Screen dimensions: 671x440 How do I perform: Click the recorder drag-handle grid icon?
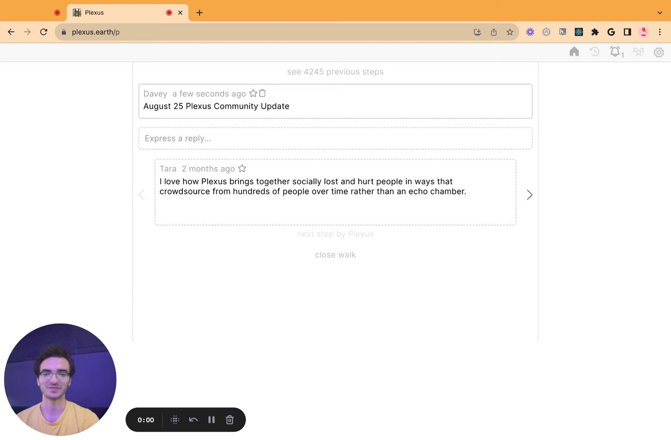[175, 420]
